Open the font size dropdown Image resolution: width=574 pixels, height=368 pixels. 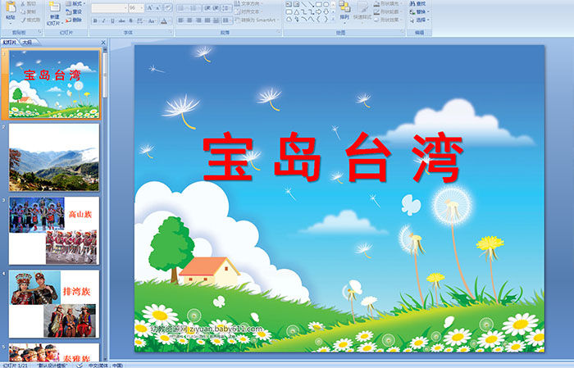point(142,7)
